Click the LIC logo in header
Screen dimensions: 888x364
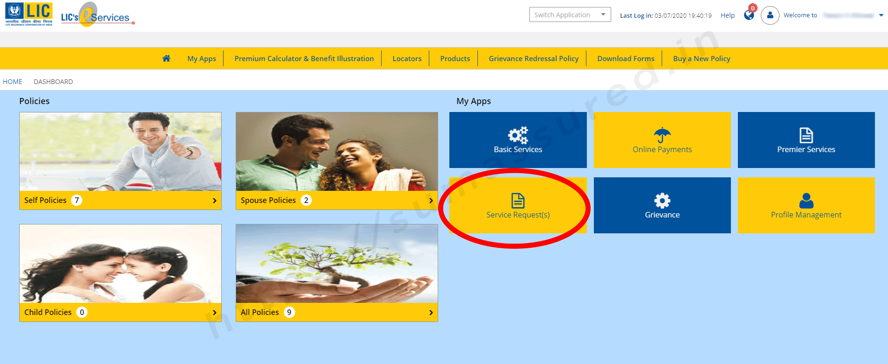(29, 14)
